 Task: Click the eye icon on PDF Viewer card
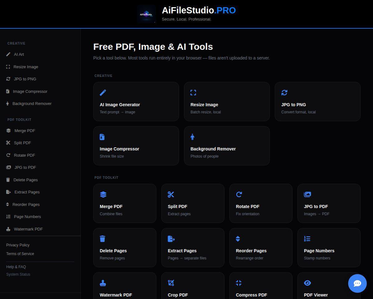click(308, 283)
